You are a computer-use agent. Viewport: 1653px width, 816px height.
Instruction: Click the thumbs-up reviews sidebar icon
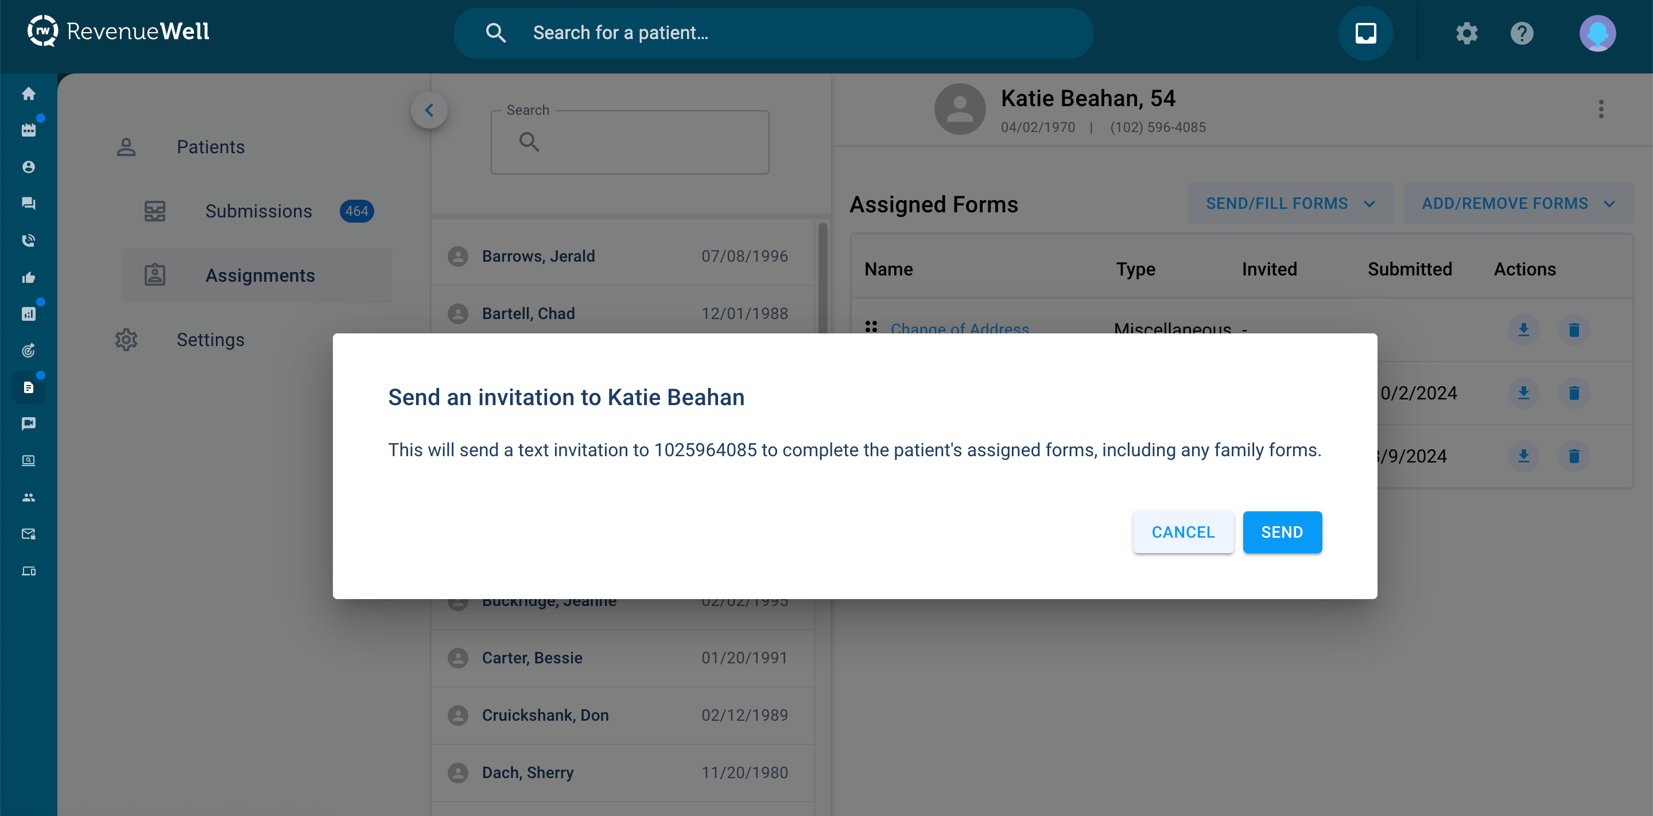28,277
